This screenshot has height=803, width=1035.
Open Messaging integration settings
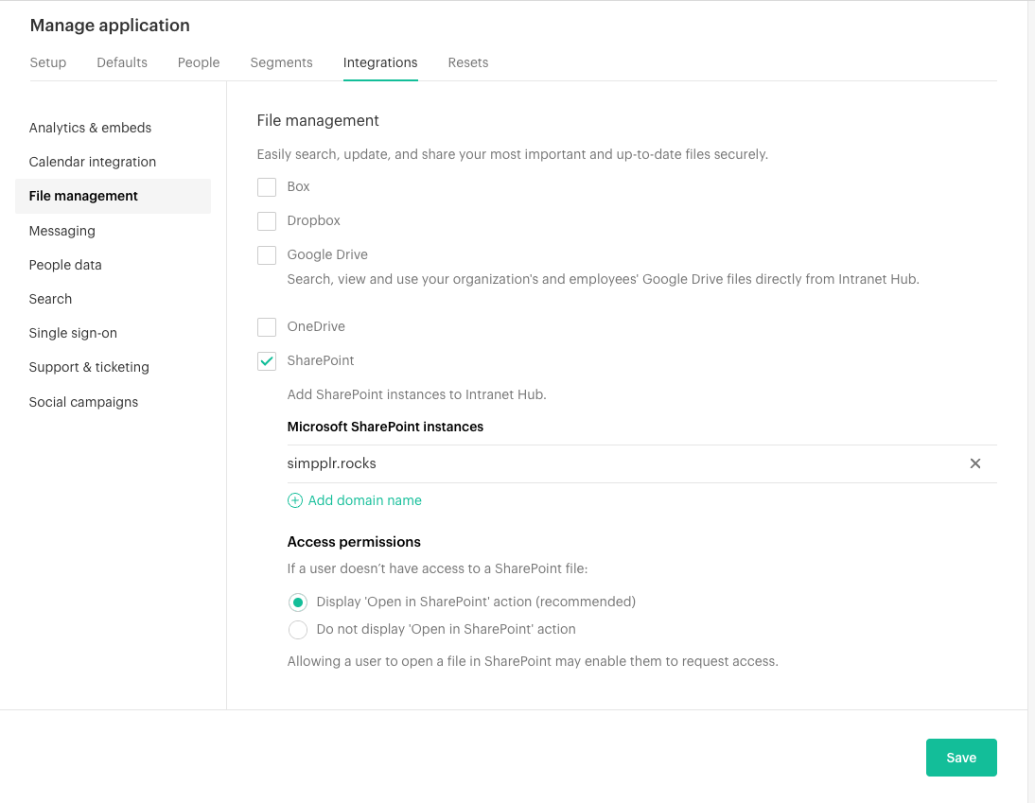pyautogui.click(x=61, y=230)
